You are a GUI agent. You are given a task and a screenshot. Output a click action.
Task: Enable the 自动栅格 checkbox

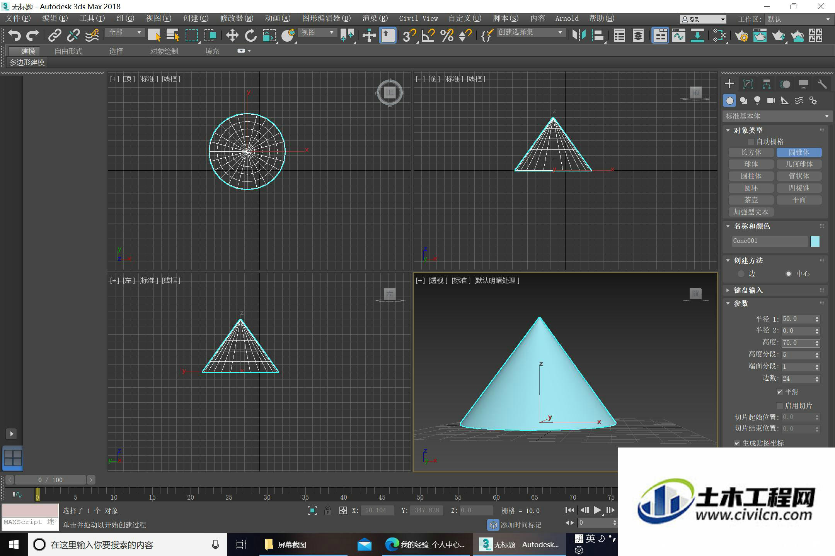(x=751, y=142)
